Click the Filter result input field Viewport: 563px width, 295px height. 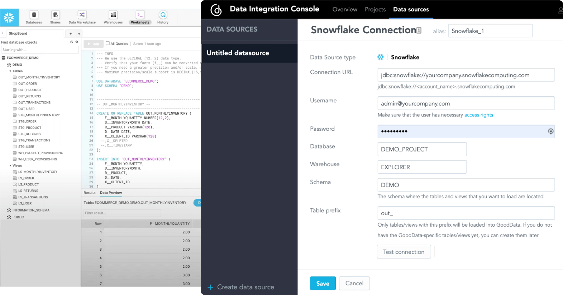(122, 213)
